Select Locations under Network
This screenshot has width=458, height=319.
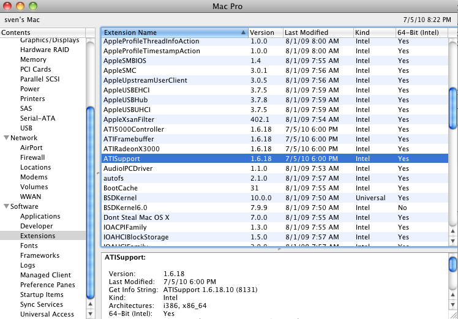click(36, 167)
